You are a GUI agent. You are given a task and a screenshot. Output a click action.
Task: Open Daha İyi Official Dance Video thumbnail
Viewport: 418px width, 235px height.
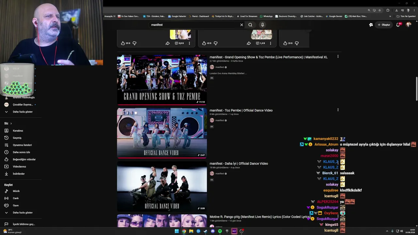point(162,186)
